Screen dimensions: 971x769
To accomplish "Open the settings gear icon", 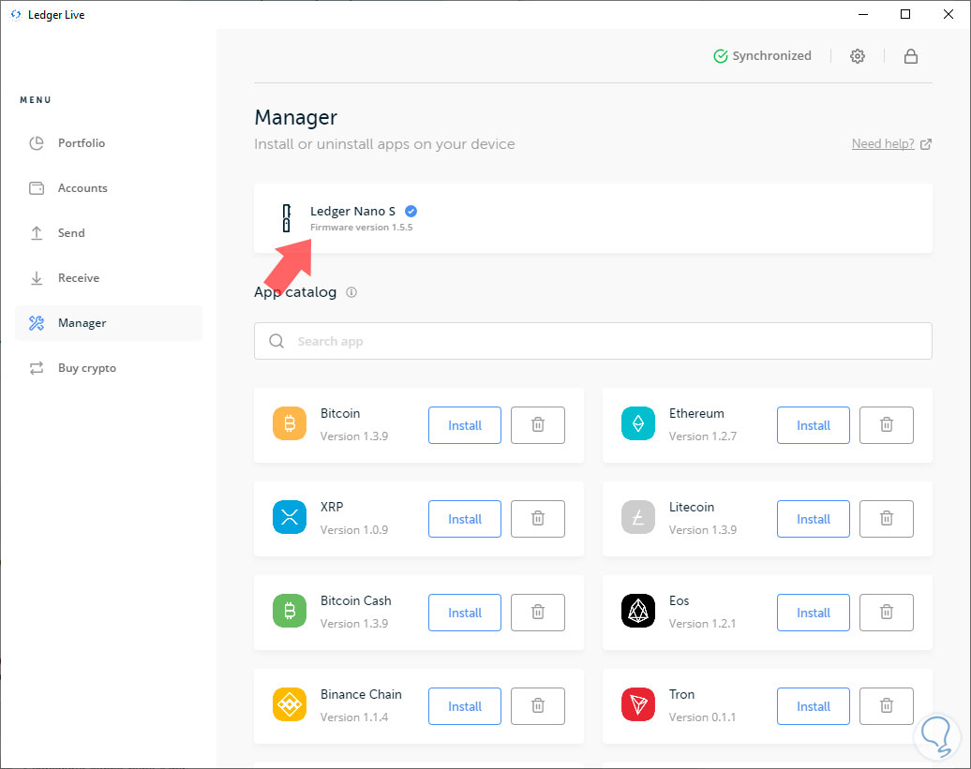I will pos(857,56).
